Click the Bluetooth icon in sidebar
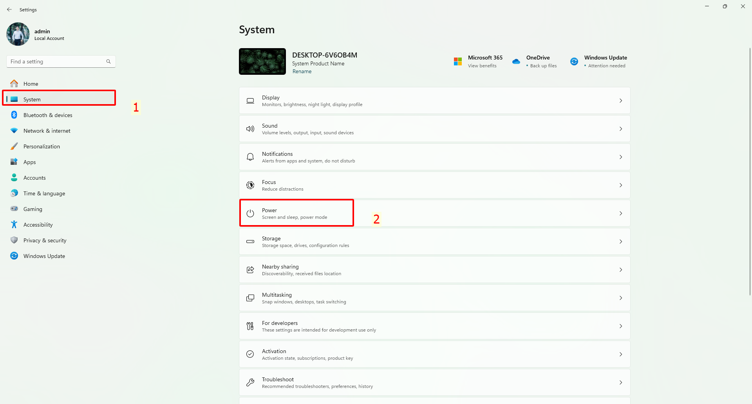Image resolution: width=752 pixels, height=404 pixels. click(14, 115)
